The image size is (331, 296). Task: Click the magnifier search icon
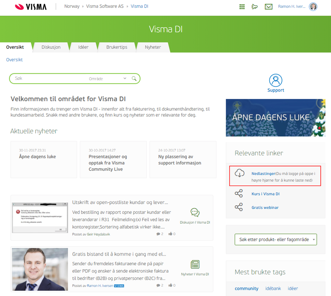click(x=134, y=79)
